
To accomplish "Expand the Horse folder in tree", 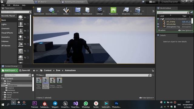I will (x=3, y=95).
